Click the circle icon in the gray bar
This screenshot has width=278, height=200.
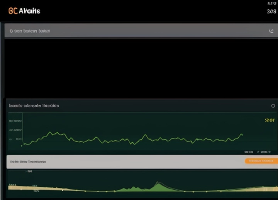pyautogui.click(x=11, y=31)
